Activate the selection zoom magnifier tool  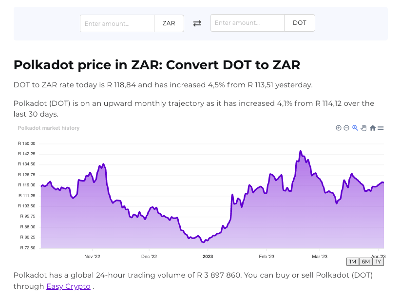355,128
